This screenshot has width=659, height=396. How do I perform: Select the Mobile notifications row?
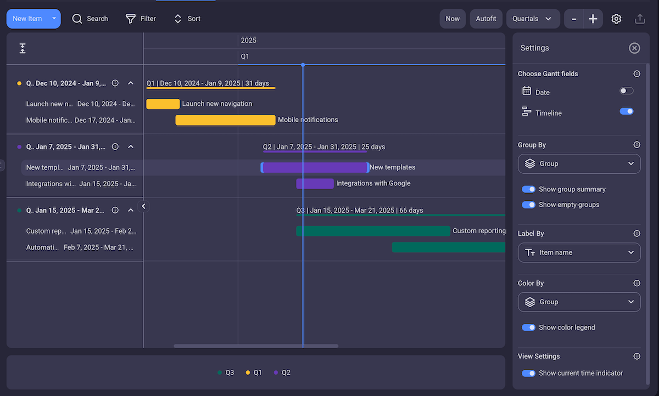click(81, 120)
